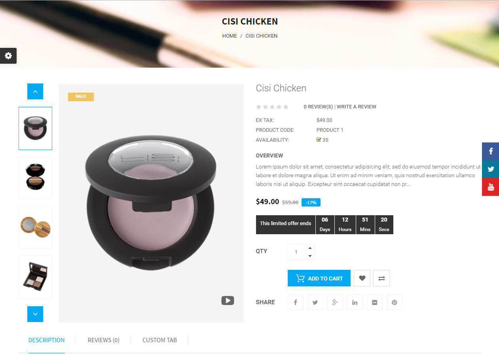Play the product video
Viewport: 499px width, 362px height.
click(x=228, y=301)
